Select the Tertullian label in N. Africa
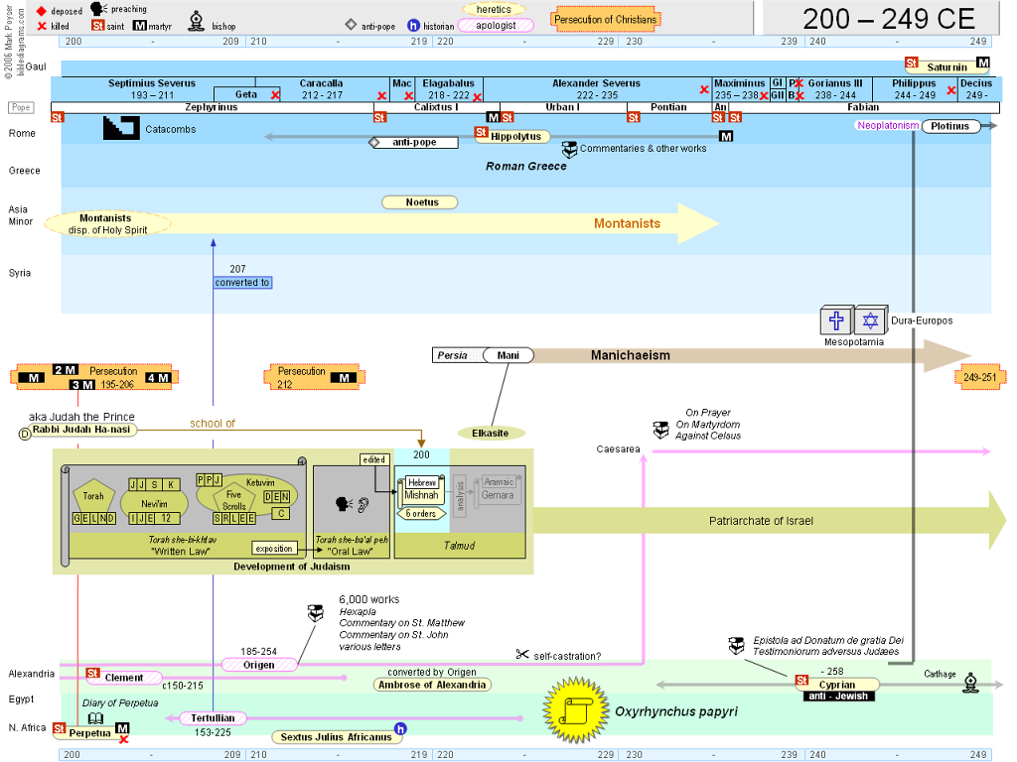Screen dimensions: 1017x762 pyautogui.click(x=214, y=717)
